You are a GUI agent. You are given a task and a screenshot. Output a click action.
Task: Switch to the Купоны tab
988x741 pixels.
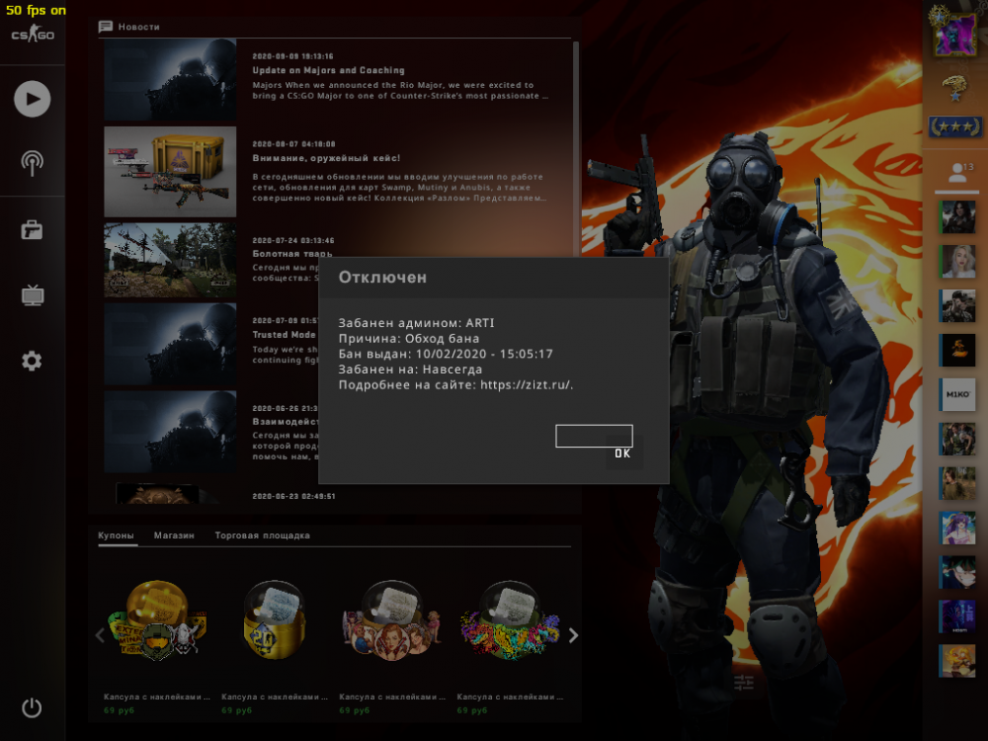116,535
